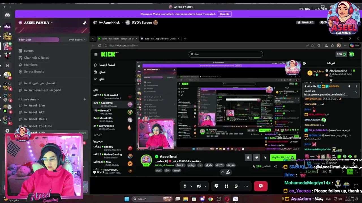Image resolution: width=362 pixels, height=203 pixels.
Task: Open the browser tab list dropdown
Action: [x=93, y=39]
